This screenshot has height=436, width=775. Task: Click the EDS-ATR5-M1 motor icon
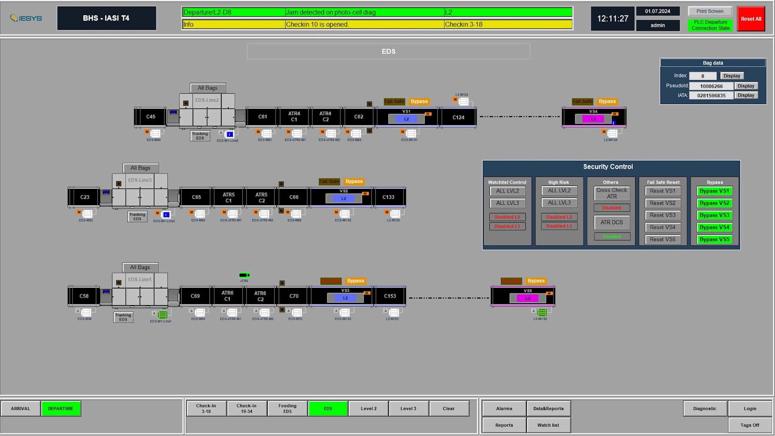tap(232, 214)
